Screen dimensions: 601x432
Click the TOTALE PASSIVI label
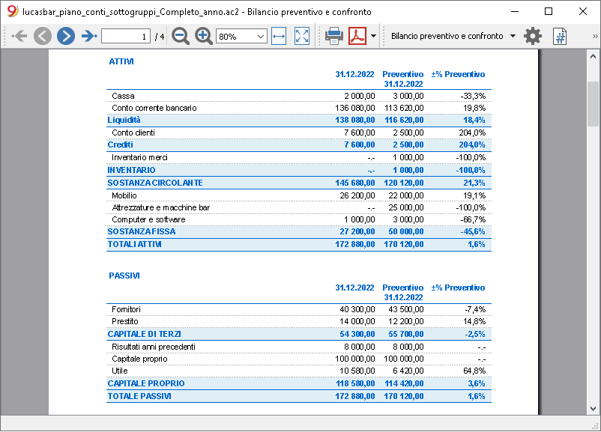point(139,396)
